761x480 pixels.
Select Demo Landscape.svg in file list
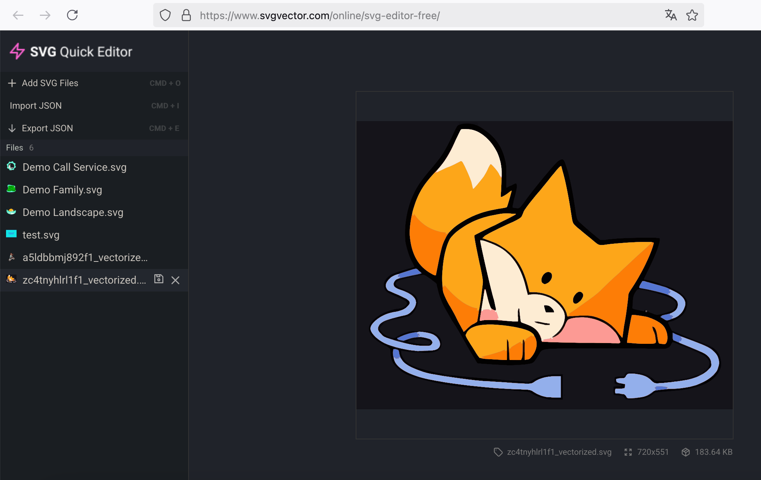coord(73,212)
